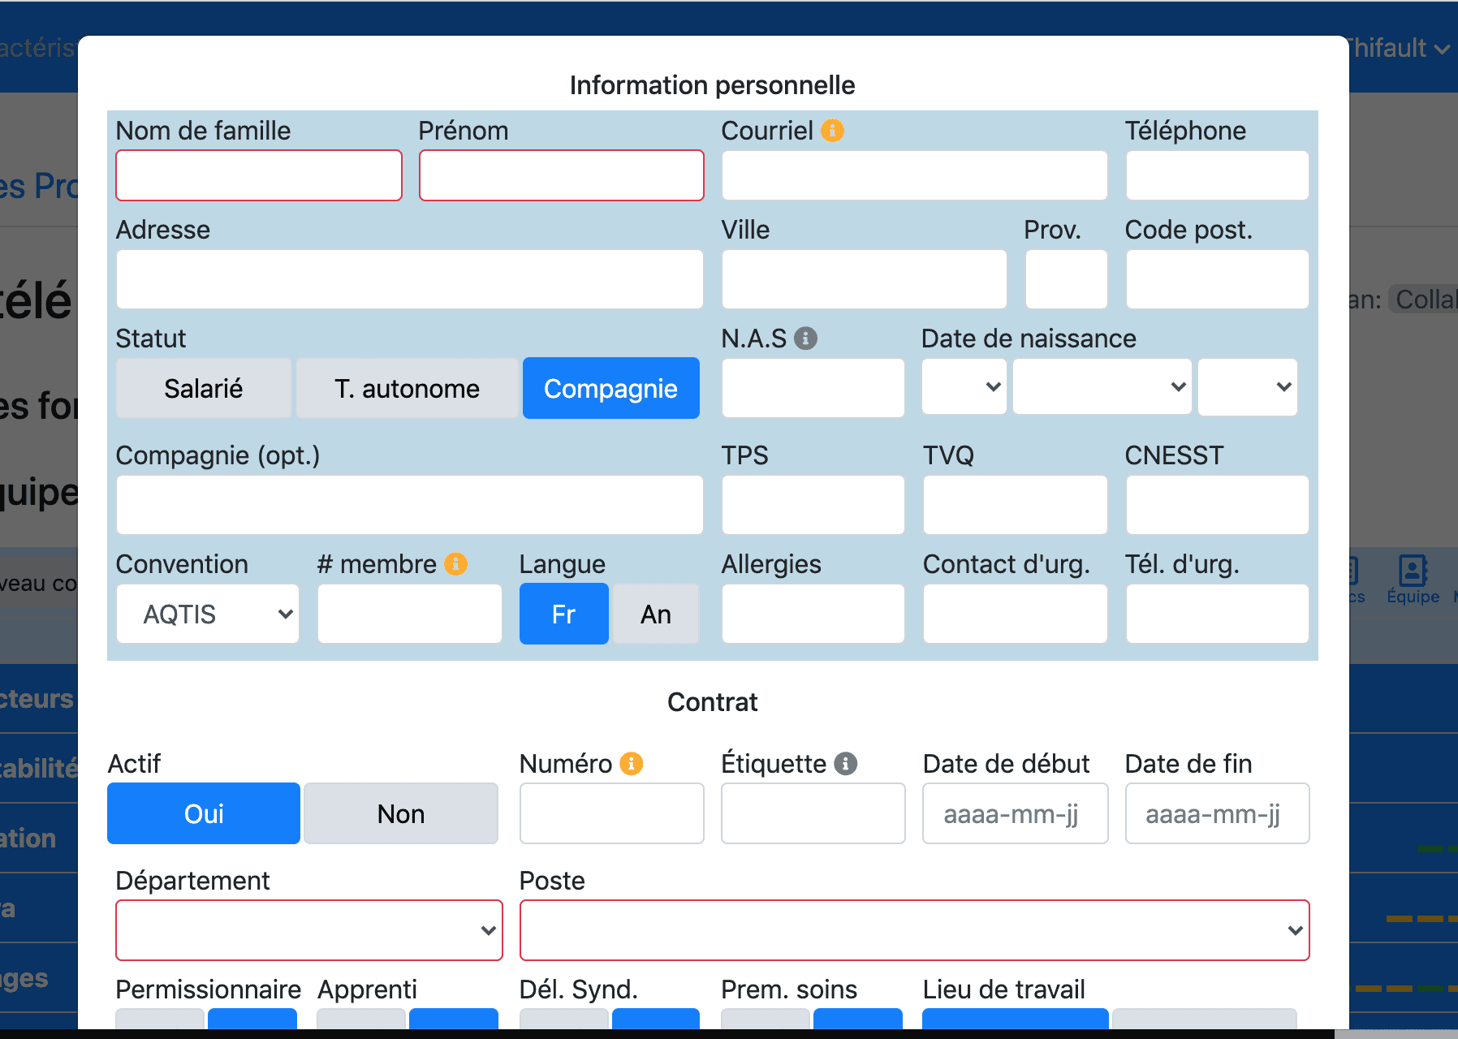Click the info icon beside # membre

click(x=456, y=564)
